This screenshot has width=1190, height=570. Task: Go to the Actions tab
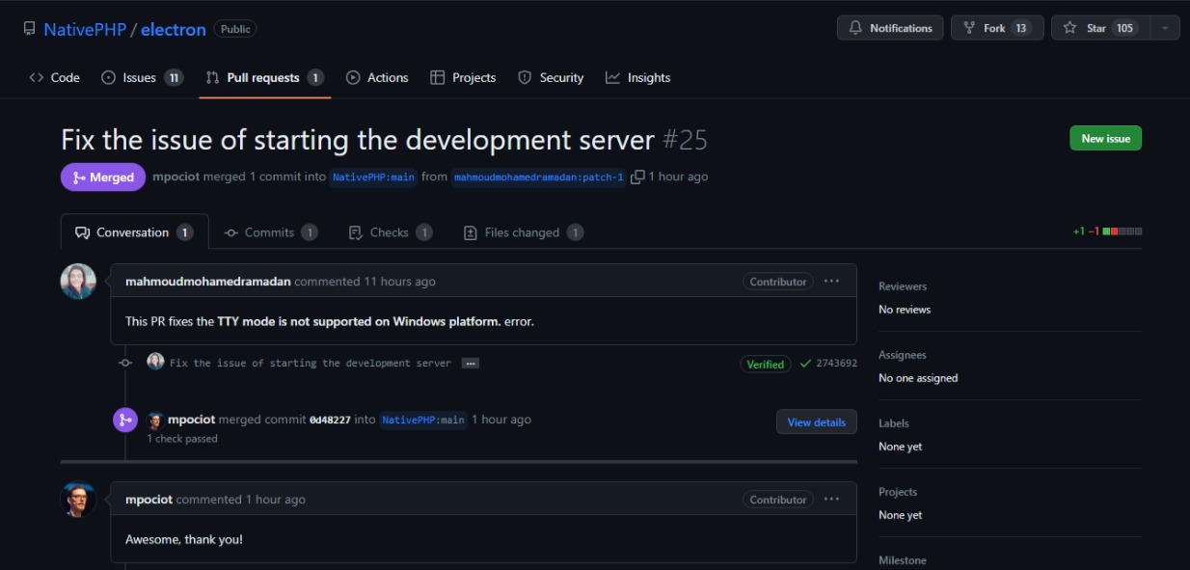coord(377,77)
